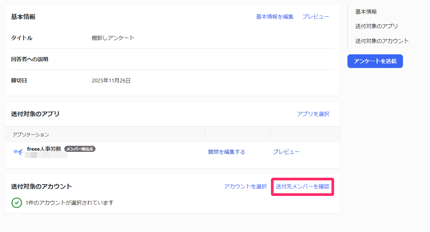The height and width of the screenshot is (232, 430).
Task: Open 基本情報を編集 link
Action: (274, 17)
